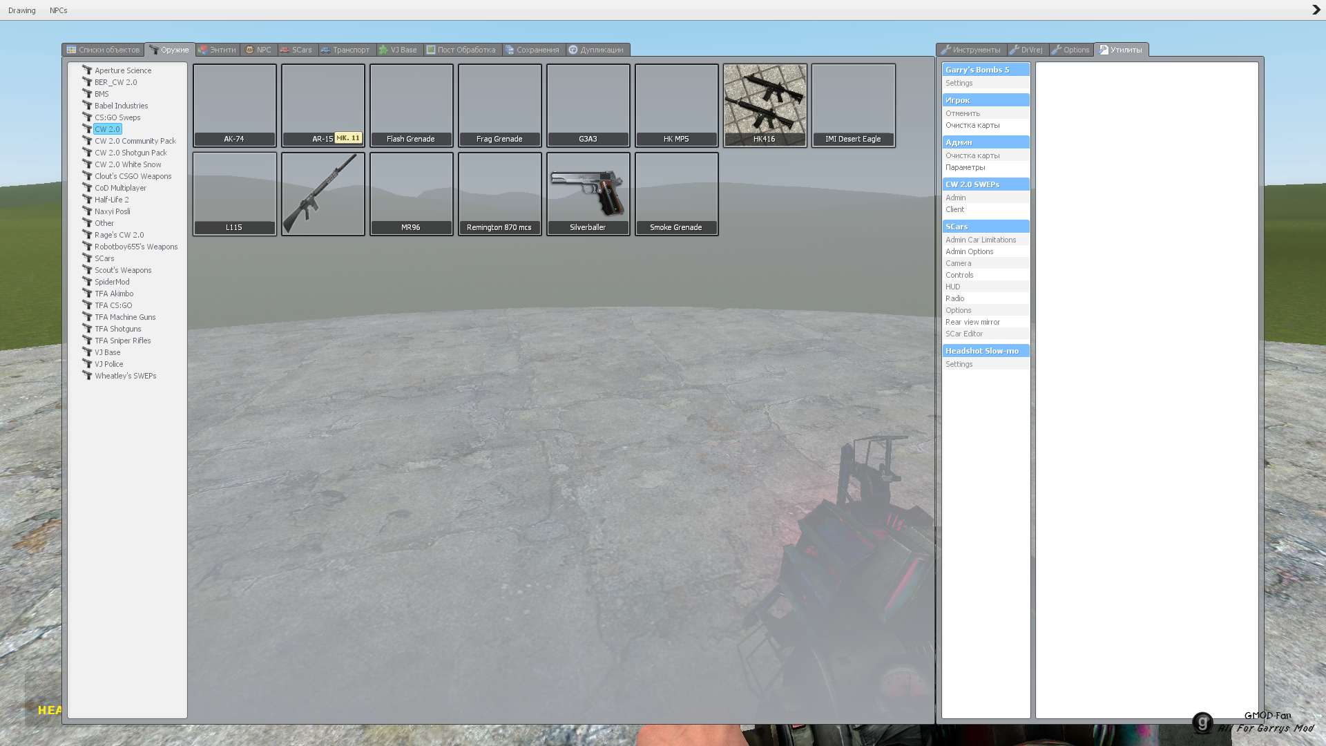The image size is (1326, 746).
Task: Open the Транспорт tab
Action: [x=345, y=50]
